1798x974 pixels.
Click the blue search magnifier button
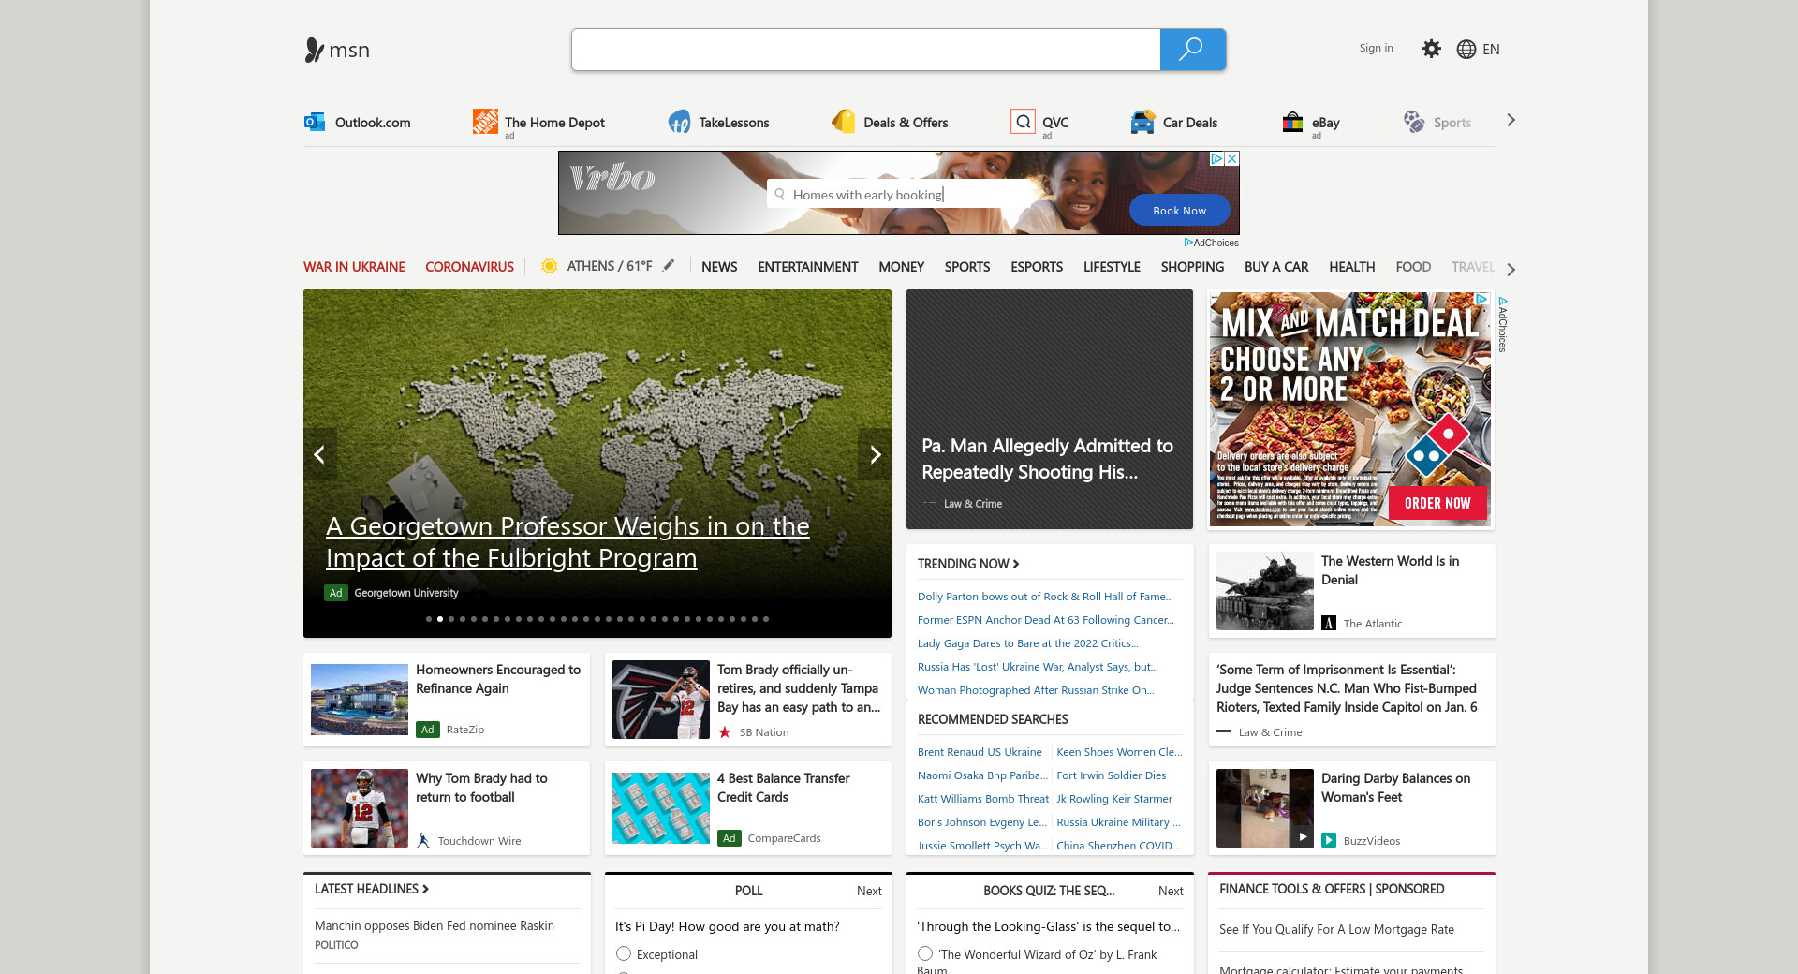(x=1191, y=50)
